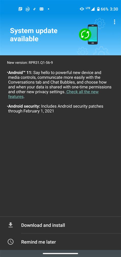Click the download arrow icon
This screenshot has height=257, width=121.
(11, 225)
